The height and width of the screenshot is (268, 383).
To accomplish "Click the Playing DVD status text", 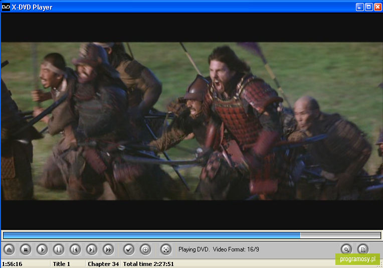I will coord(219,249).
